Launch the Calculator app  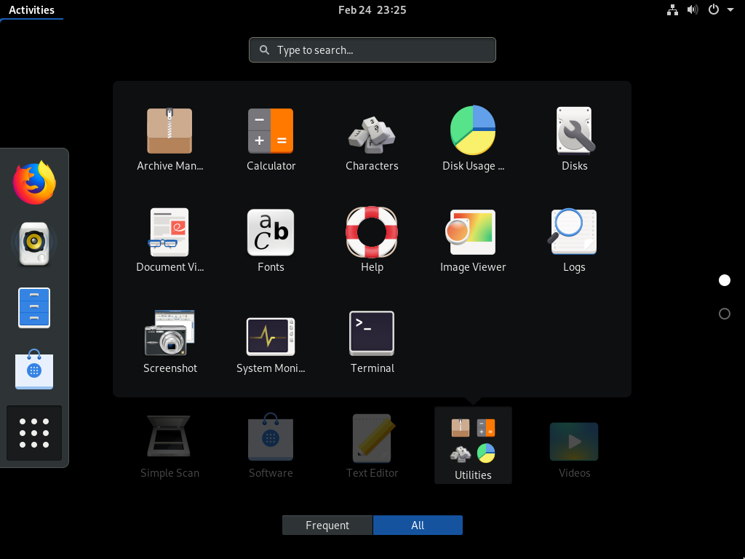coord(271,139)
